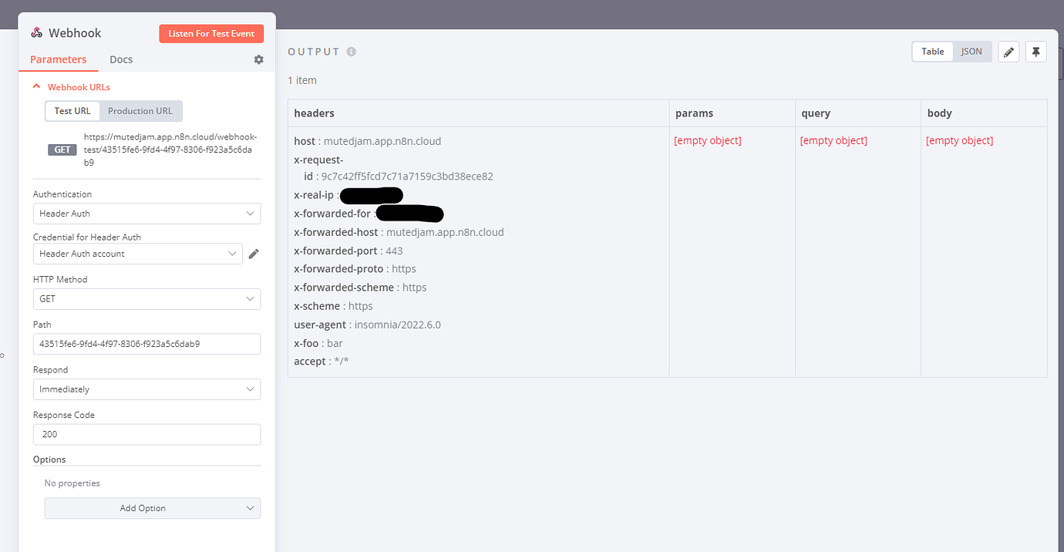Click the GET method badge next to webhook URL
The width and height of the screenshot is (1064, 552).
[62, 150]
